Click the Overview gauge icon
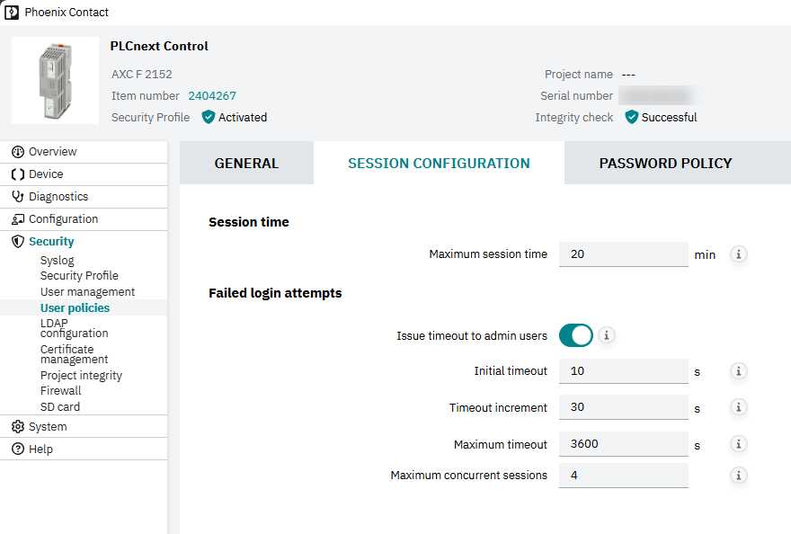This screenshot has height=534, width=791. [x=18, y=152]
